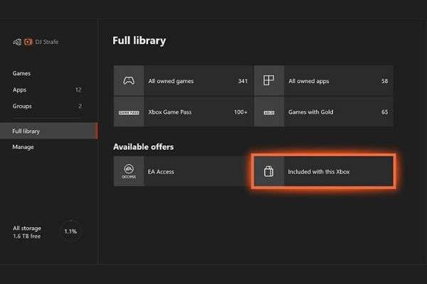Open Included with this Xbox offer
Image resolution: width=427 pixels, height=284 pixels.
324,171
